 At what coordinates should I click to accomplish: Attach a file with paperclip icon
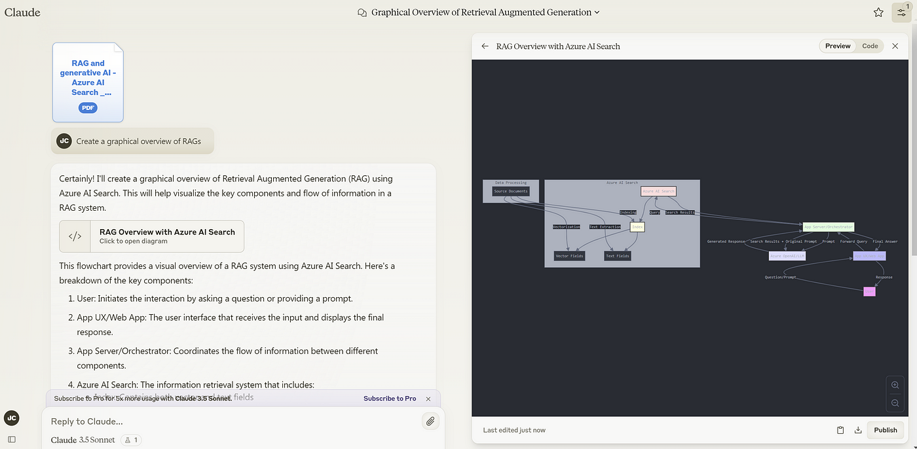pos(430,421)
